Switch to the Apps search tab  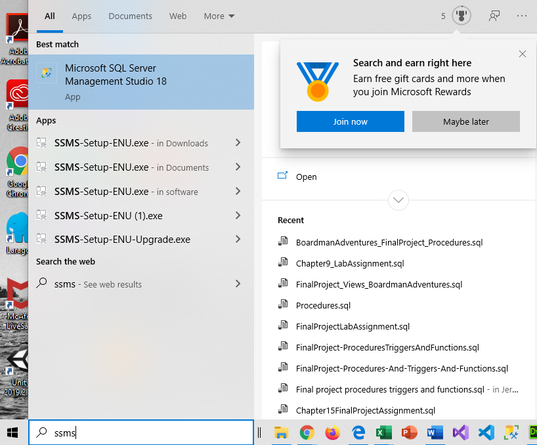pos(81,16)
